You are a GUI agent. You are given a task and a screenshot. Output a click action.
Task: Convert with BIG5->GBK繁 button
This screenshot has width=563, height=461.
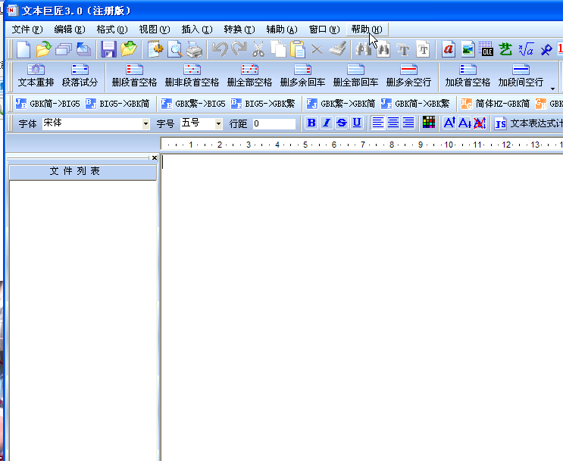click(x=263, y=104)
